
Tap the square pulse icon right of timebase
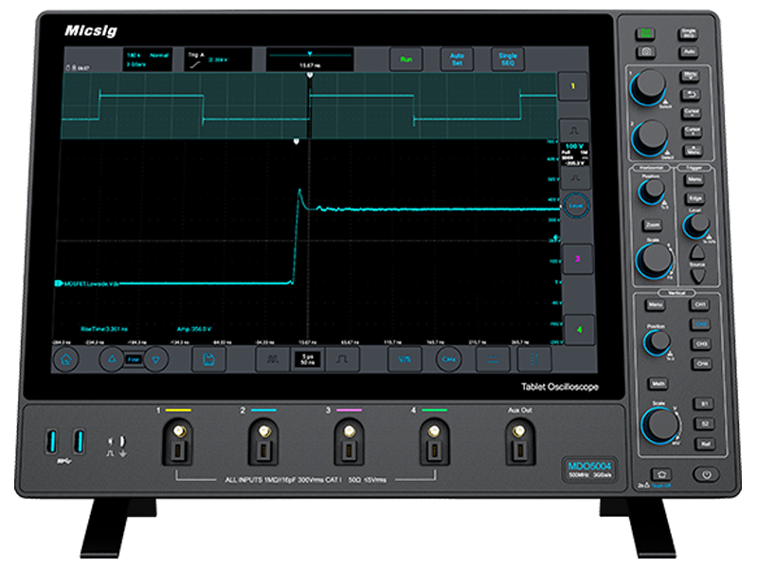coord(345,359)
